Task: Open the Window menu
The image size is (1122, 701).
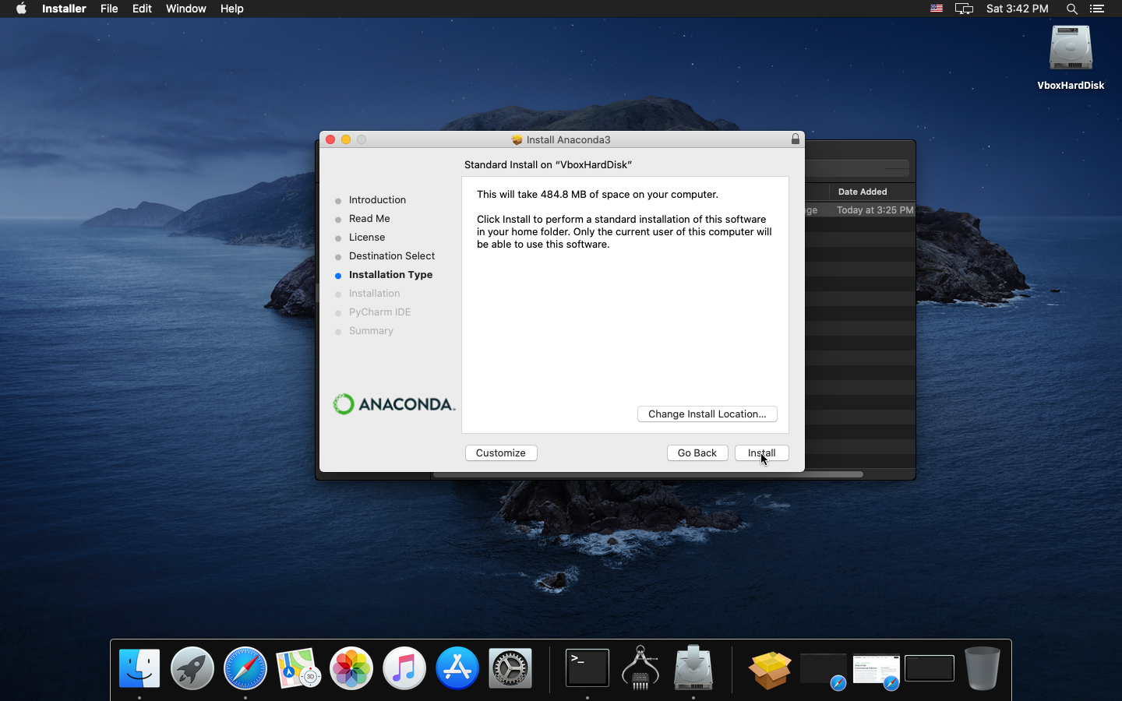Action: pyautogui.click(x=185, y=9)
